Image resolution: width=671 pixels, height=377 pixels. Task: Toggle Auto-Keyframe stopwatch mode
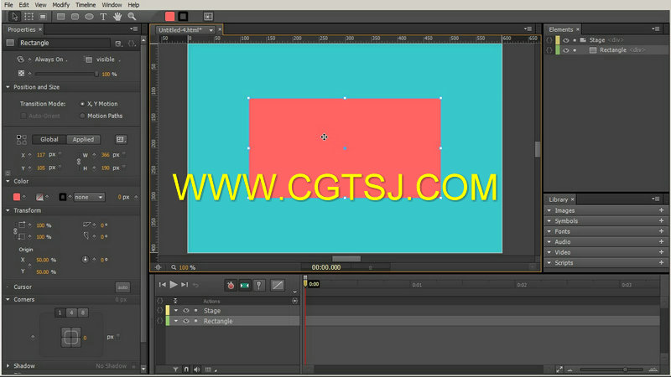click(x=231, y=285)
